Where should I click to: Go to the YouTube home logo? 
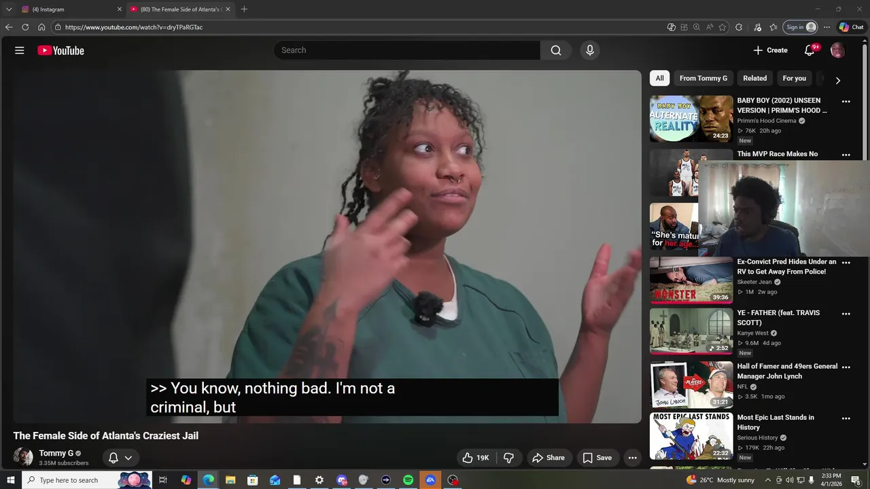60,50
